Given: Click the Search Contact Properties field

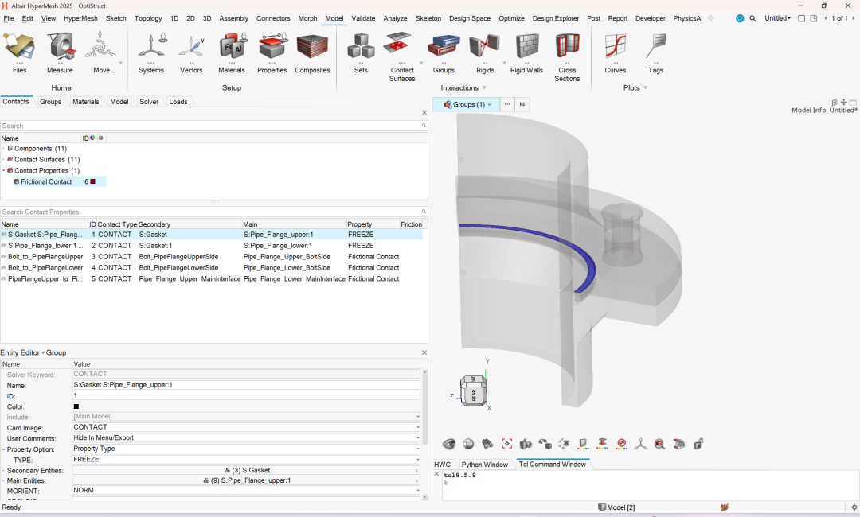Looking at the screenshot, I should tap(210, 212).
